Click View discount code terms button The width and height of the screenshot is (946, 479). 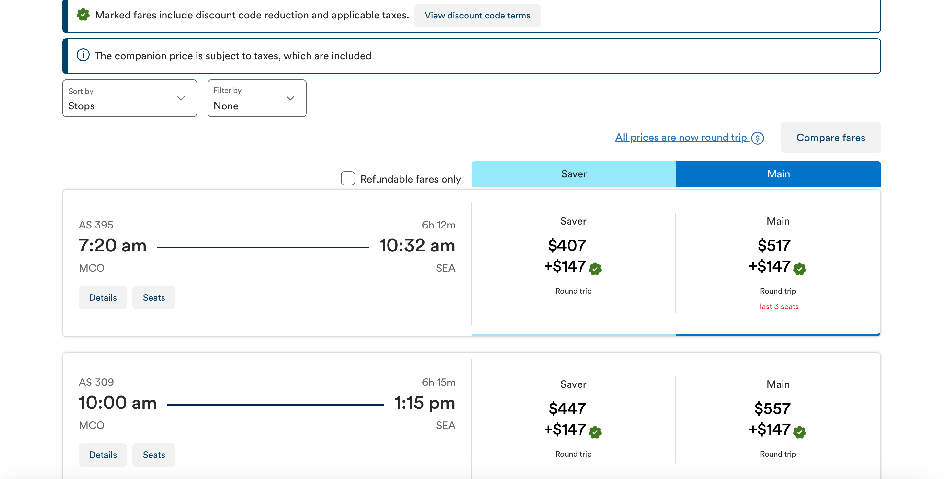pos(477,16)
